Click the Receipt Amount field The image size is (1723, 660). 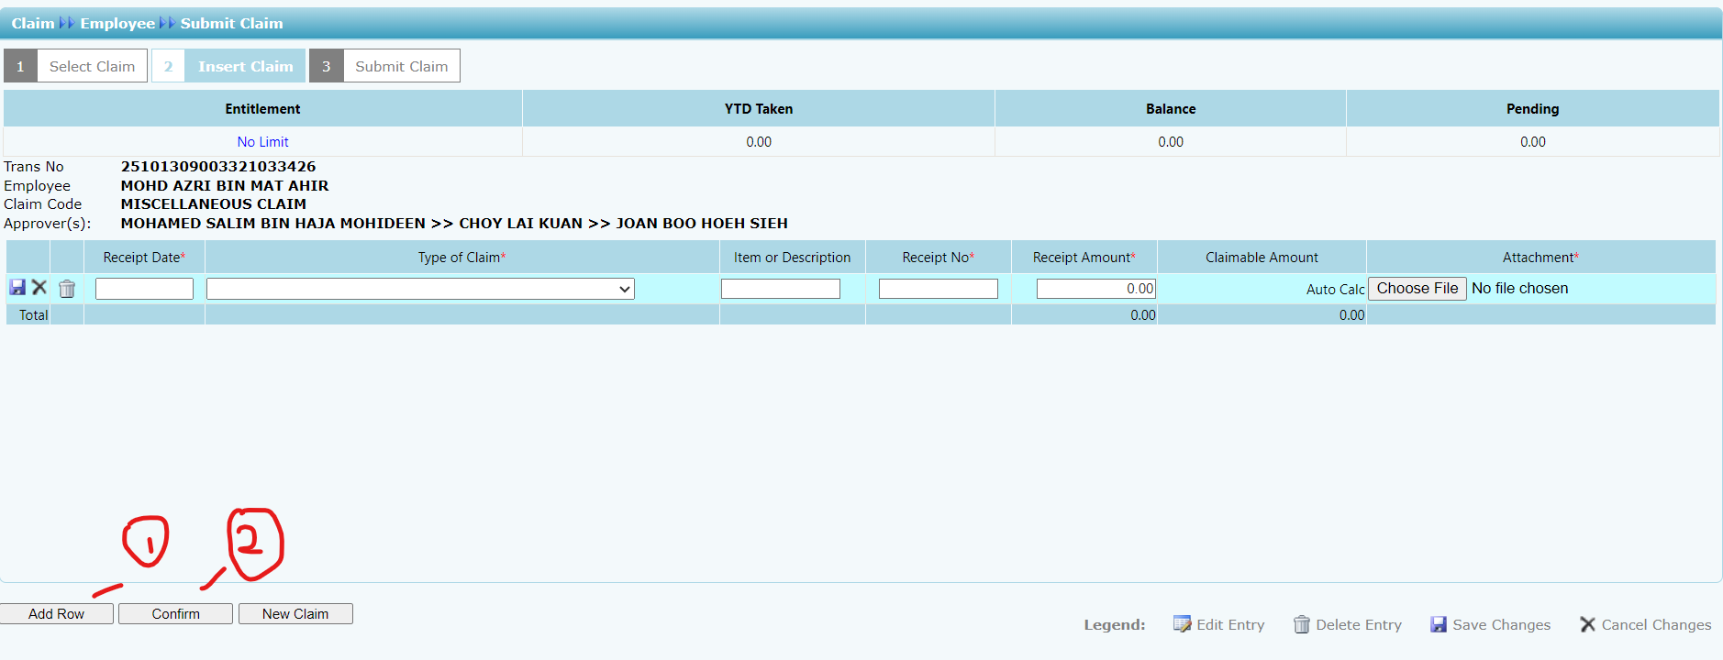1095,290
